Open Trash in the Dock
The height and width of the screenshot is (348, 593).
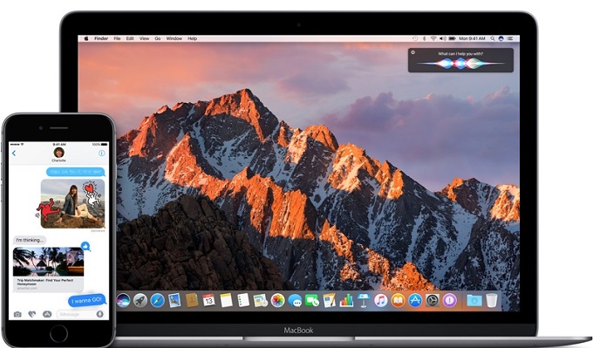point(492,300)
